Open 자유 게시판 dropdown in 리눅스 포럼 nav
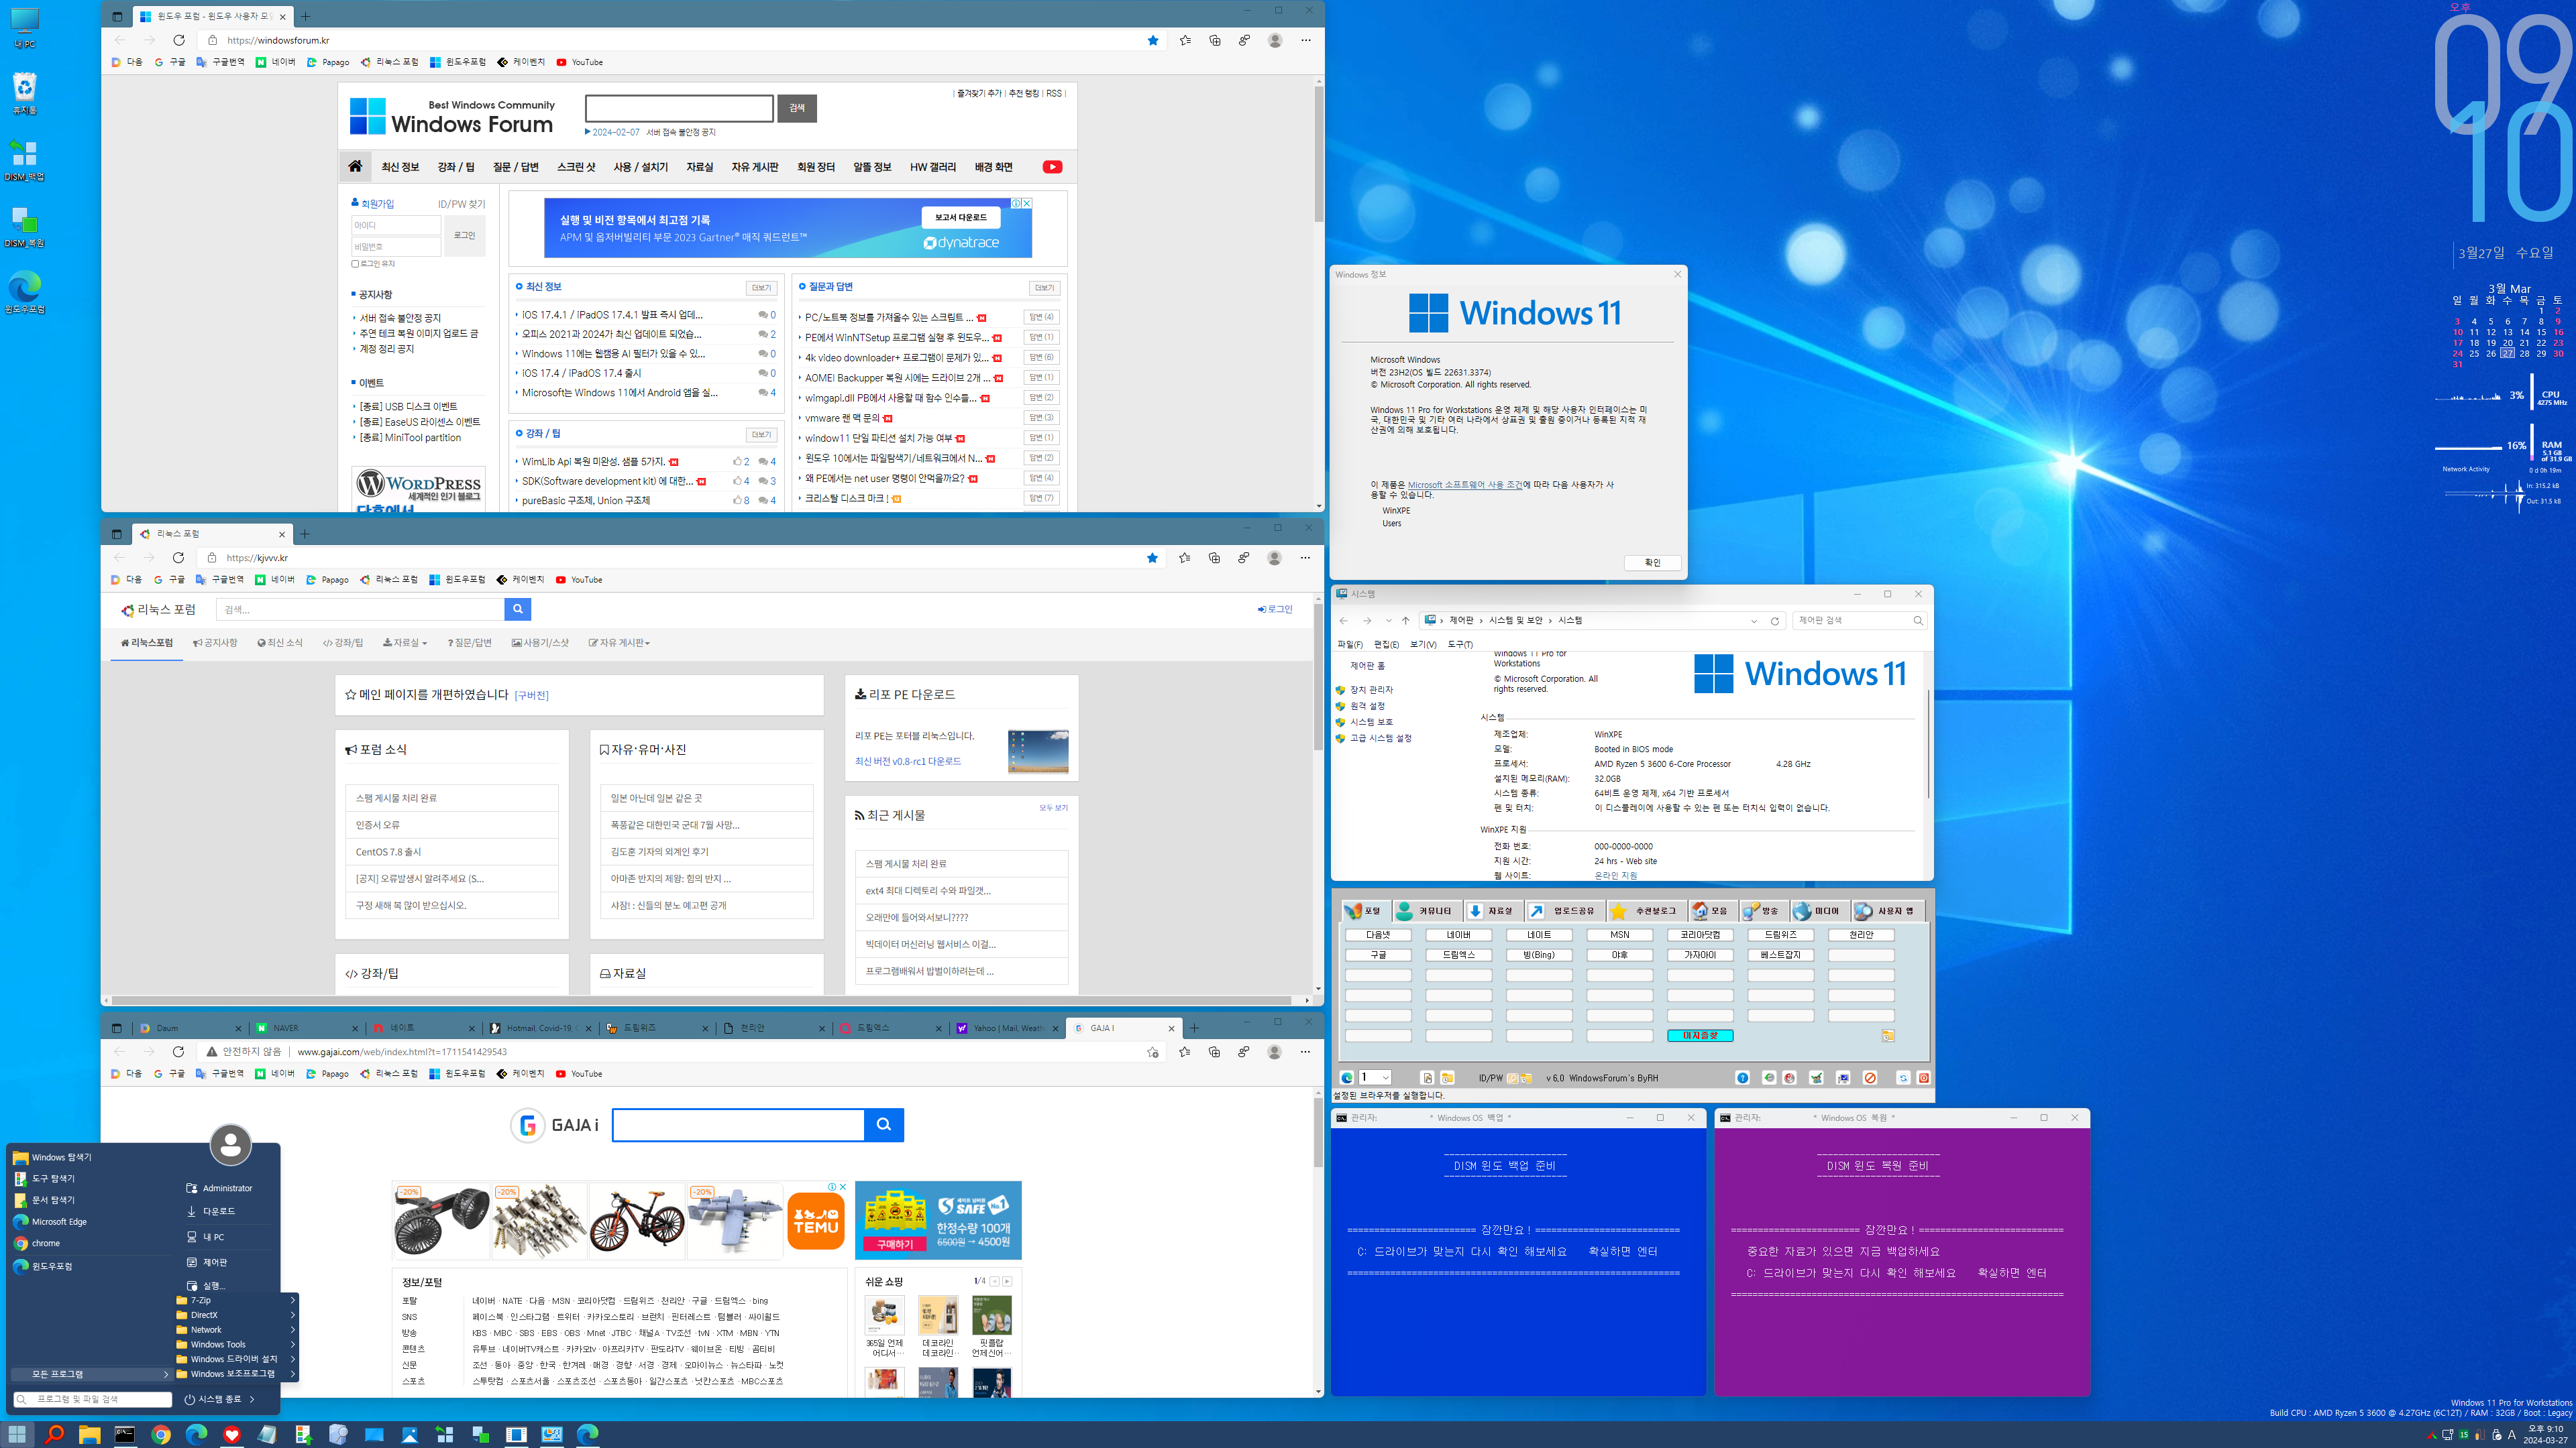Viewport: 2576px width, 1448px height. (619, 643)
